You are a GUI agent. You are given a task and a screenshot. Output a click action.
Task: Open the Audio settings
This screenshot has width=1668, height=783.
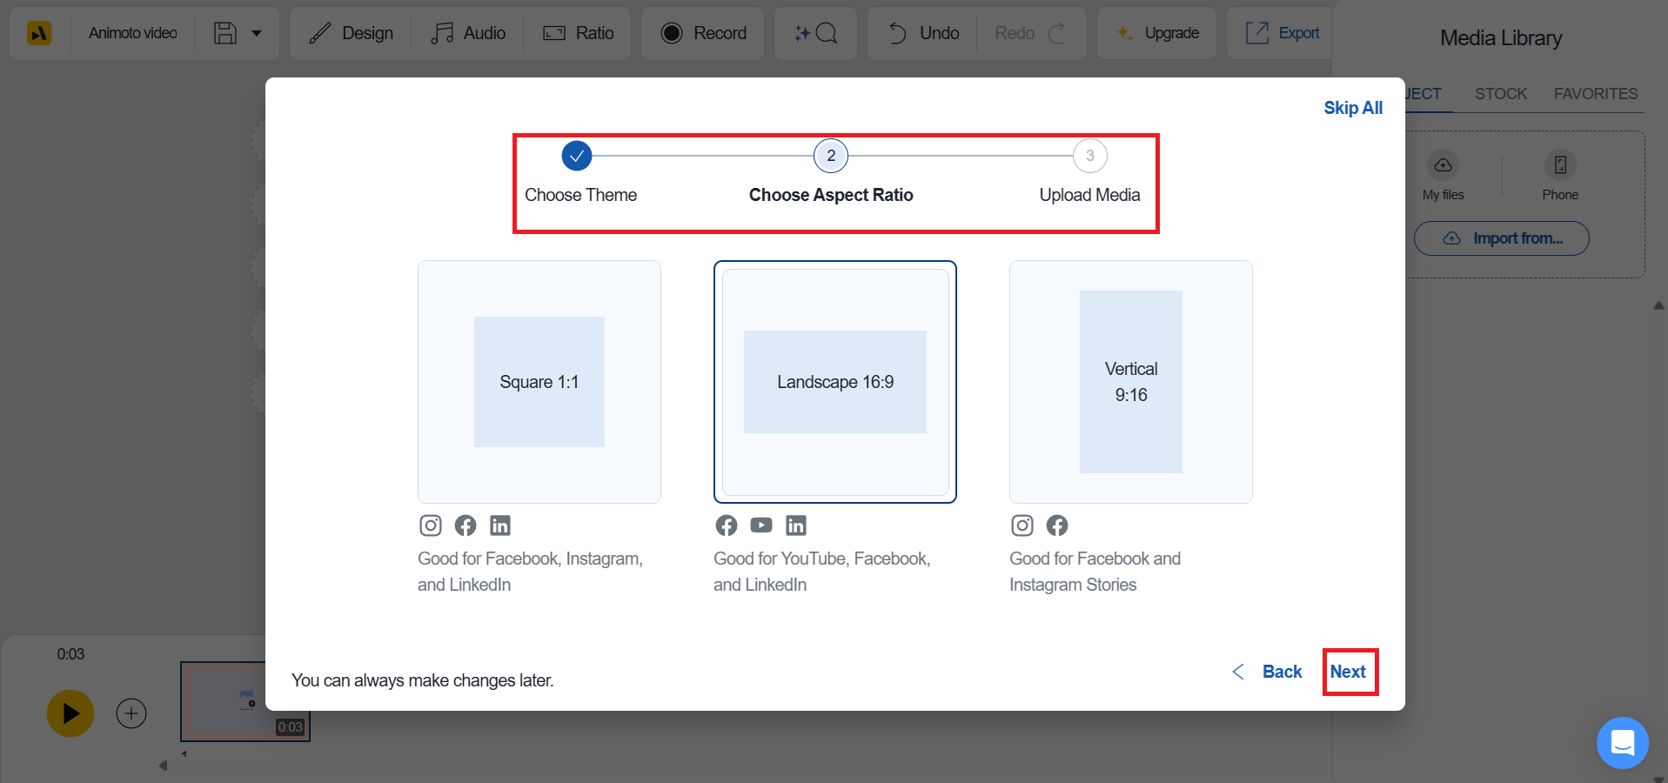[x=468, y=33]
